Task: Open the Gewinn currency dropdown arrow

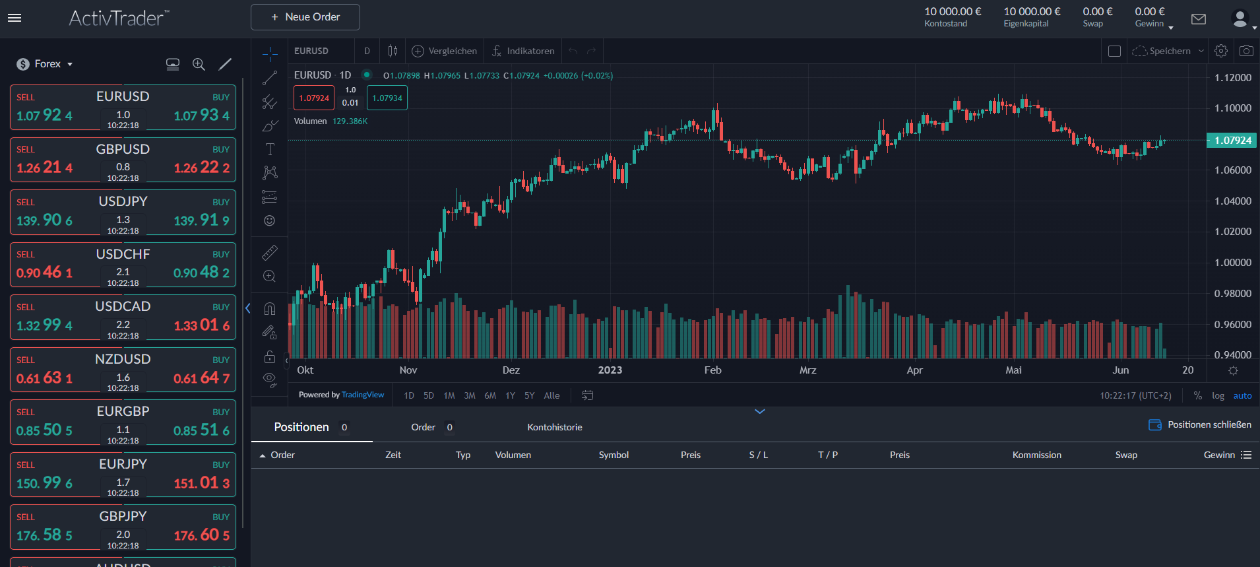Action: tap(1171, 27)
